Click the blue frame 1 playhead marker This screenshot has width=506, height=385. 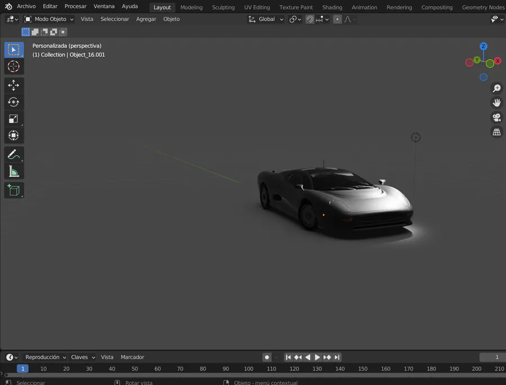click(x=22, y=369)
